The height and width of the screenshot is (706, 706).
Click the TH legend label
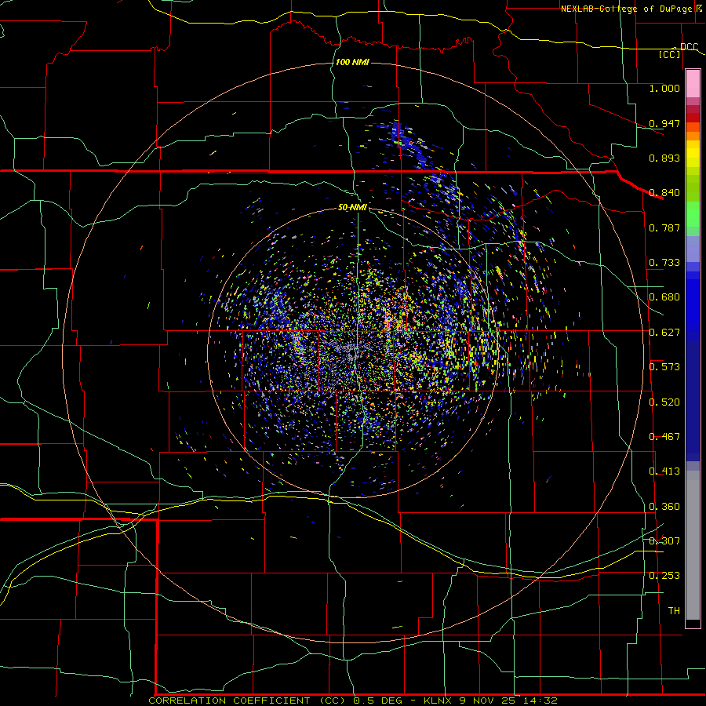[x=674, y=611]
